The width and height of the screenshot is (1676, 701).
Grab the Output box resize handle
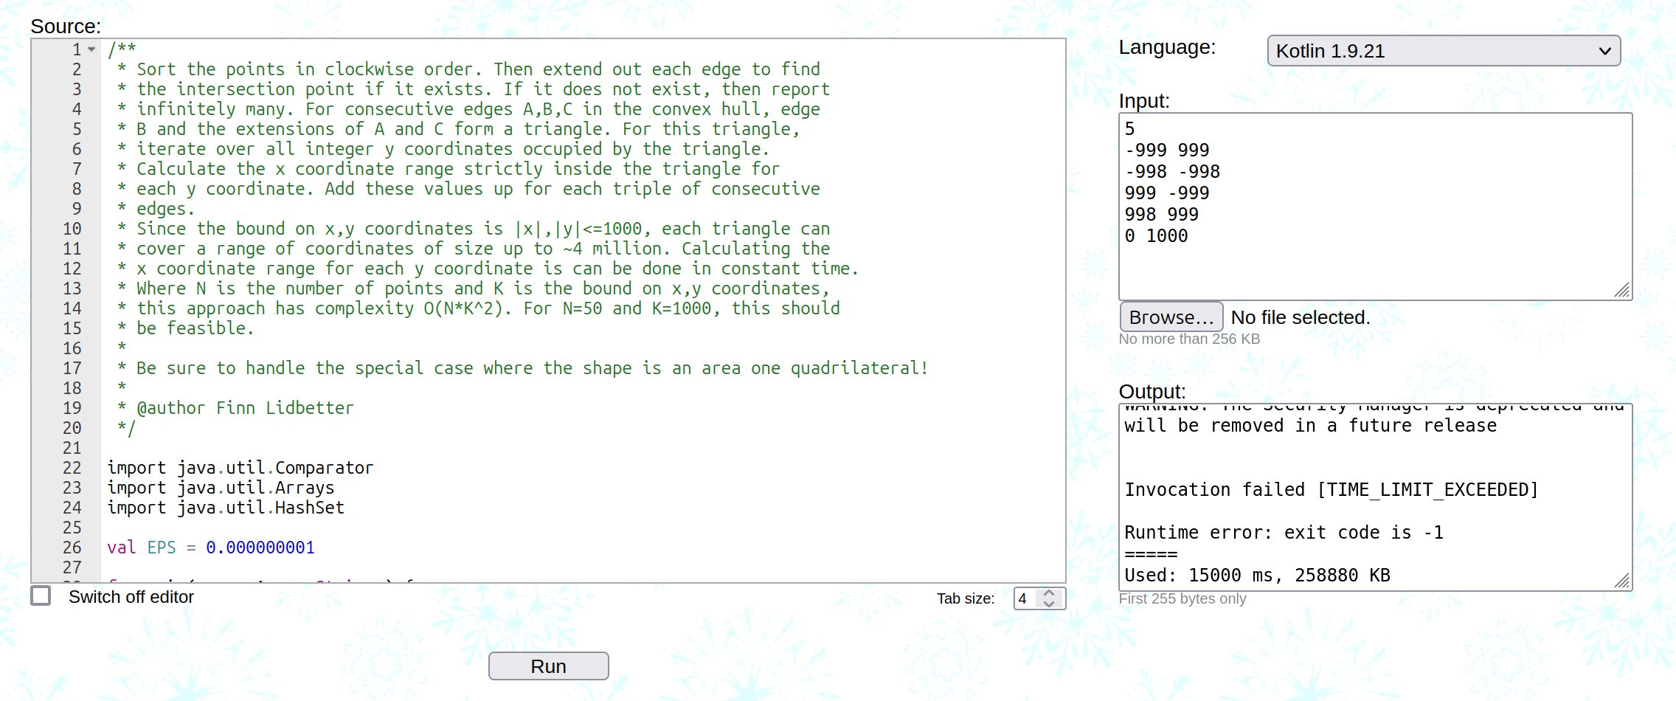[1622, 581]
